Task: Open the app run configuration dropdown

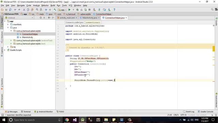Action: pyautogui.click(x=62, y=10)
